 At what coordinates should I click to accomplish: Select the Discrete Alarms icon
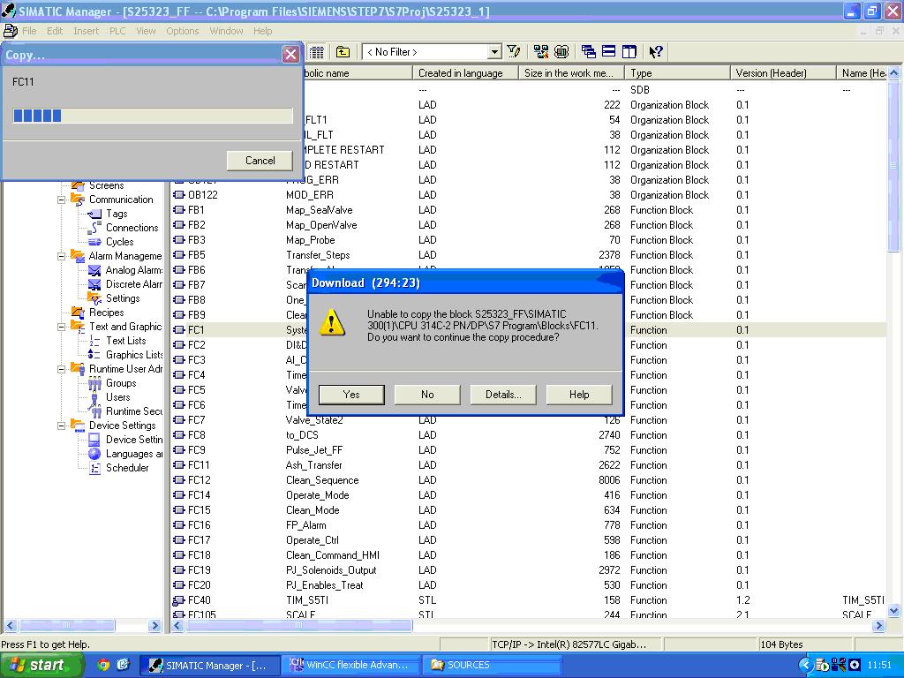94,284
